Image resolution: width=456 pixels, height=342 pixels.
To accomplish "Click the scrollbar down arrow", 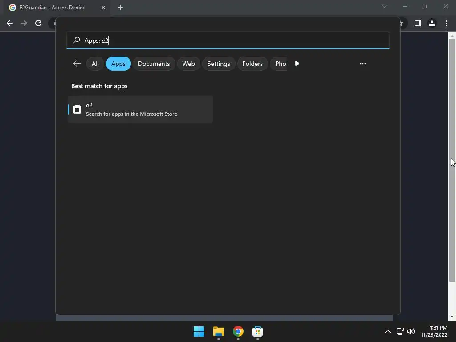I will [452, 317].
